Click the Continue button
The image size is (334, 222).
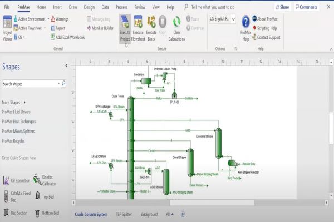(x=195, y=28)
